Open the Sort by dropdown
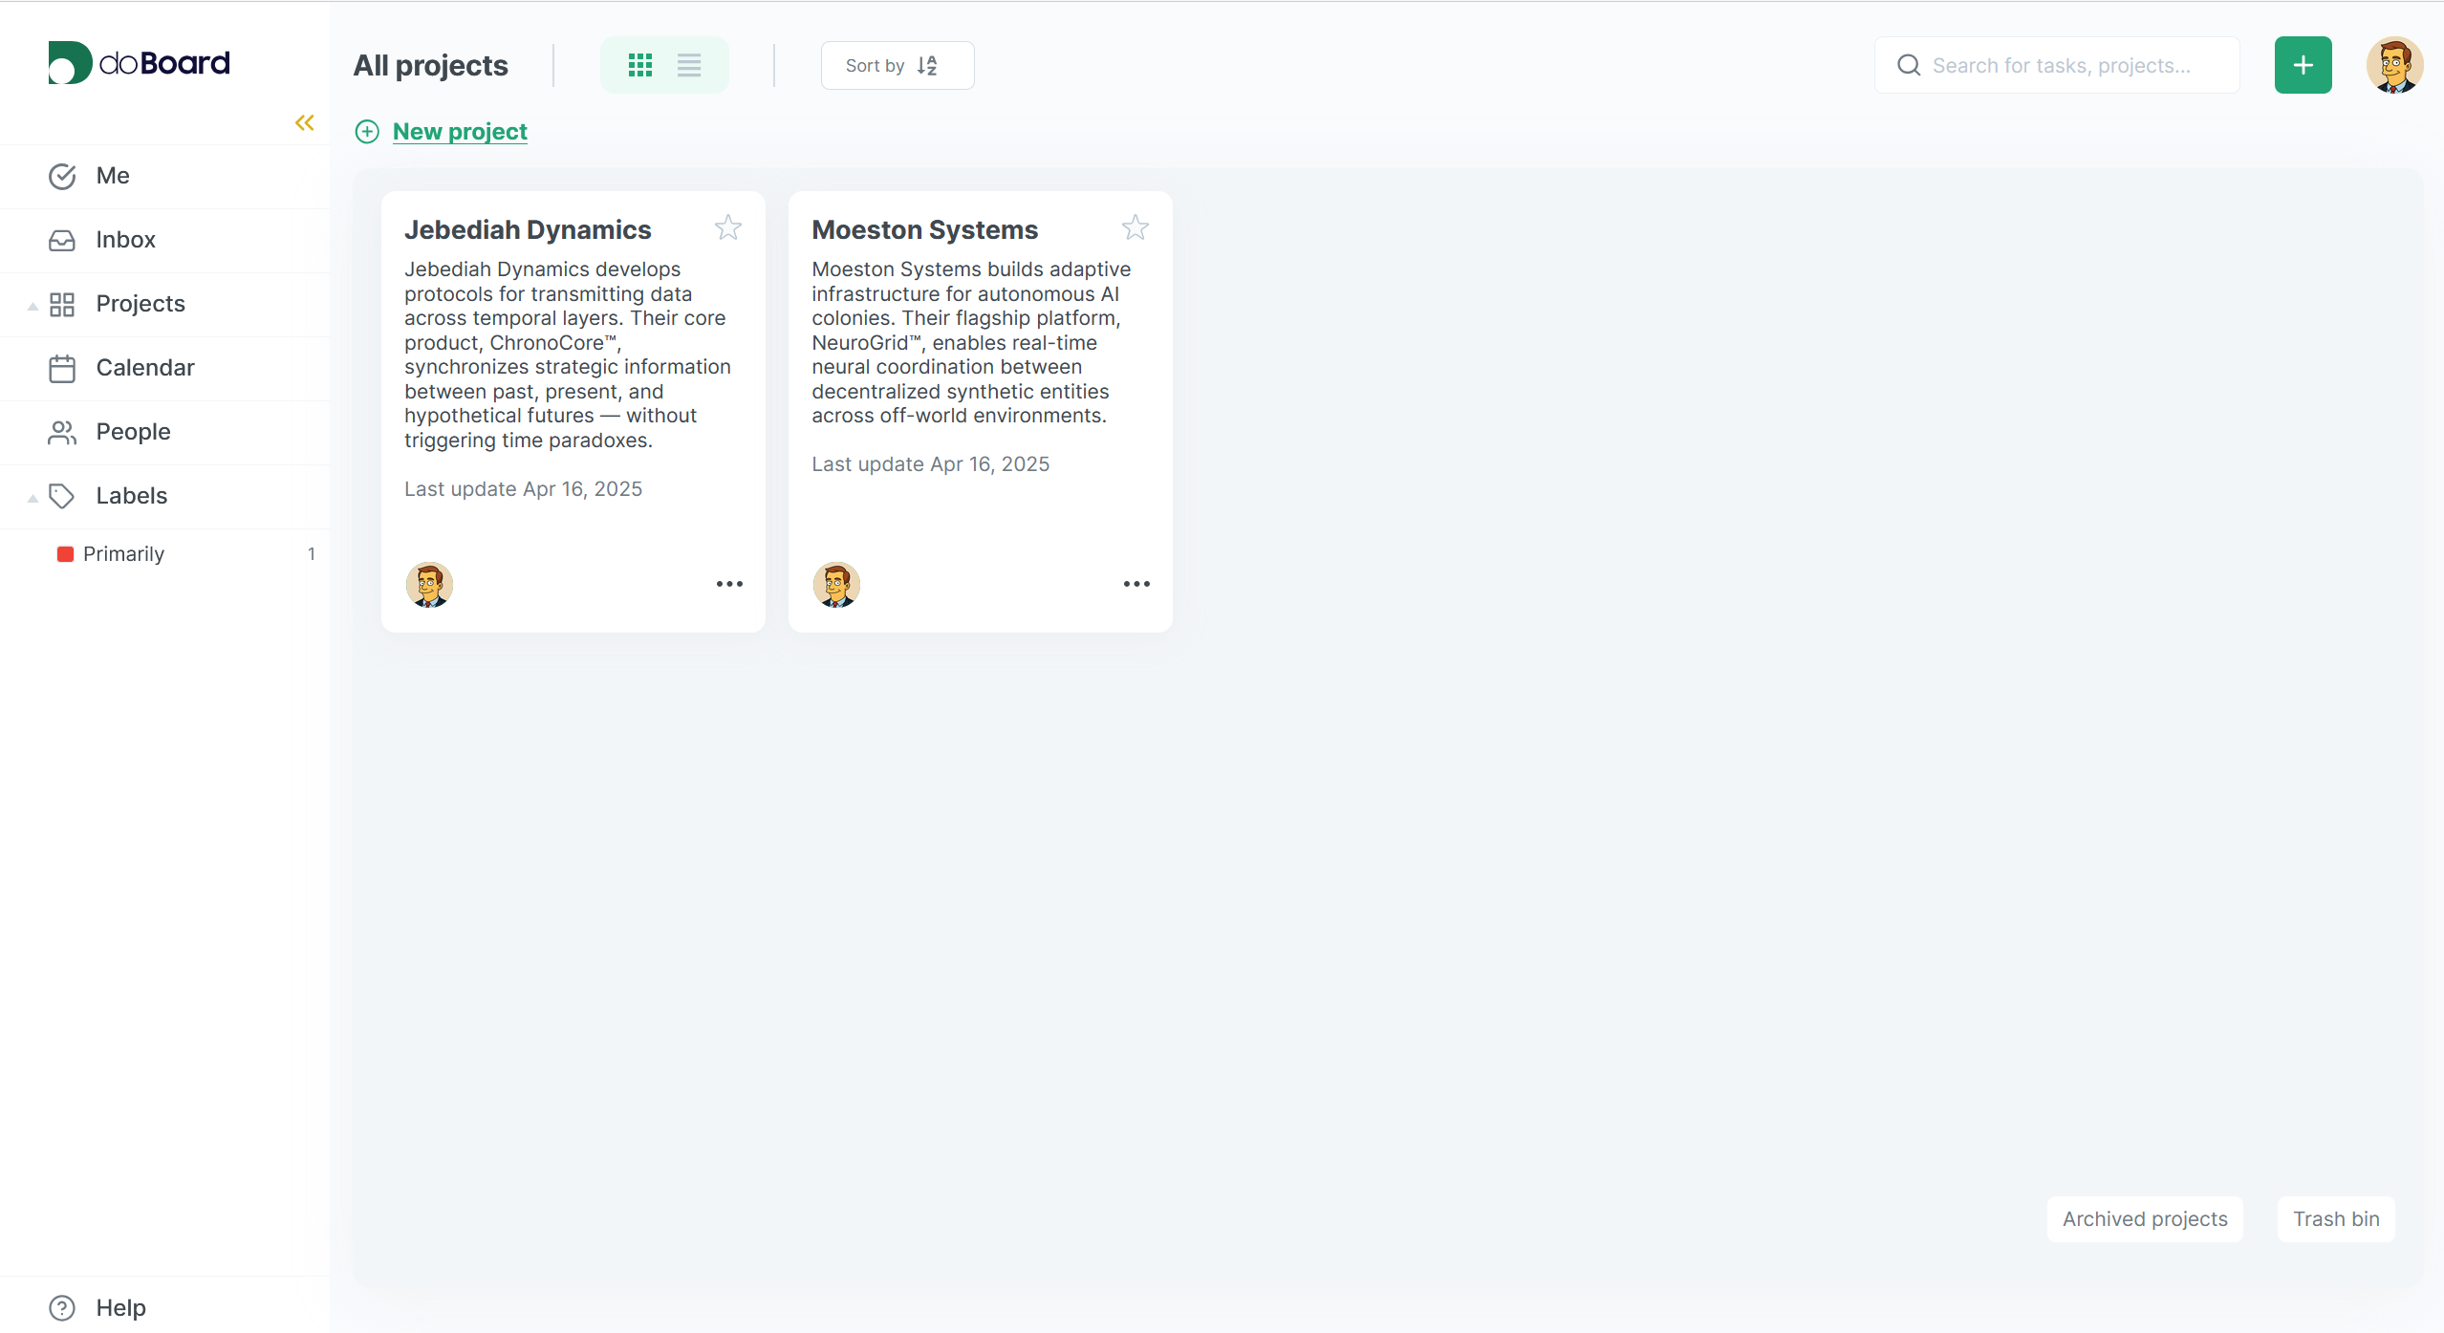Screen dimensions: 2444x1333 [897, 65]
